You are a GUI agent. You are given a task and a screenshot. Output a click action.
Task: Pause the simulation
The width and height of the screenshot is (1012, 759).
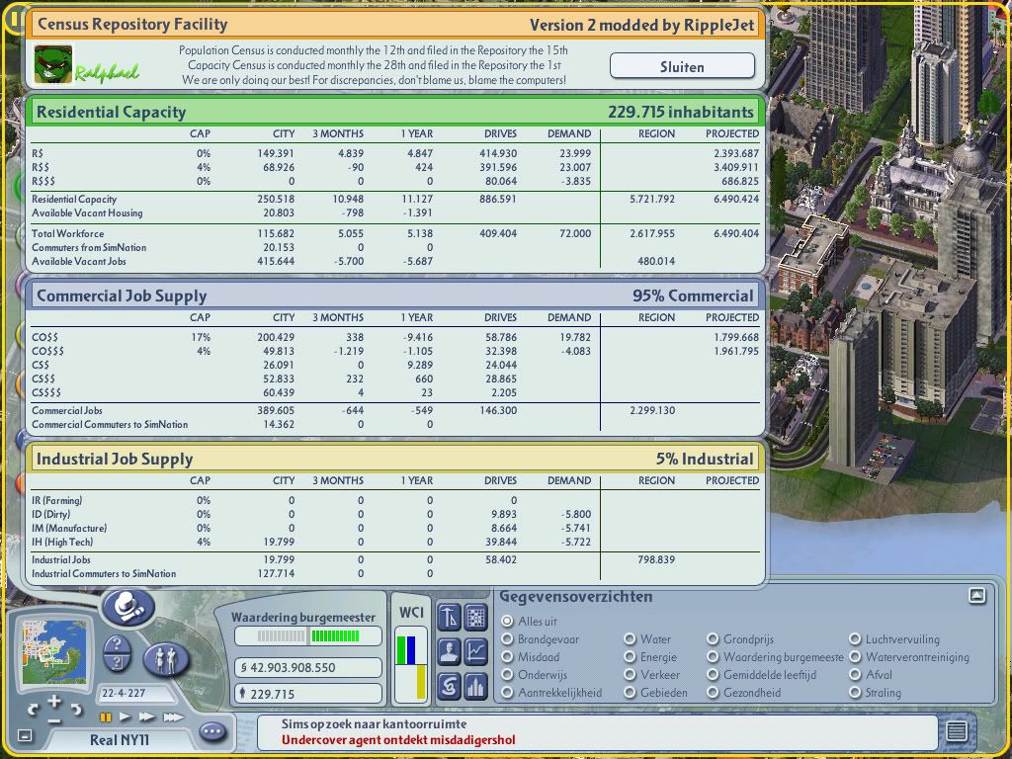click(x=105, y=717)
